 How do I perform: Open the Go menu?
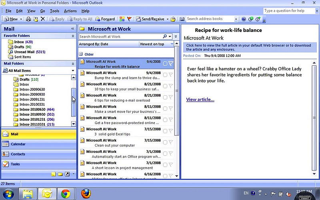(42, 11)
